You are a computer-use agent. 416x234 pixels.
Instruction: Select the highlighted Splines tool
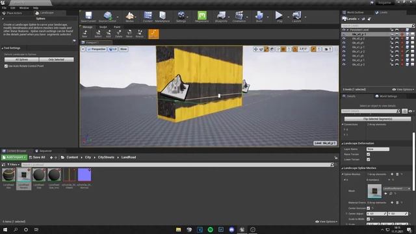pos(153,34)
